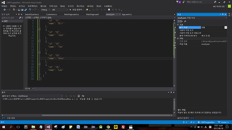Screen dimensions: 232x130
Task: Switch to the 오류 목록 bottom tab
Action: point(11,118)
